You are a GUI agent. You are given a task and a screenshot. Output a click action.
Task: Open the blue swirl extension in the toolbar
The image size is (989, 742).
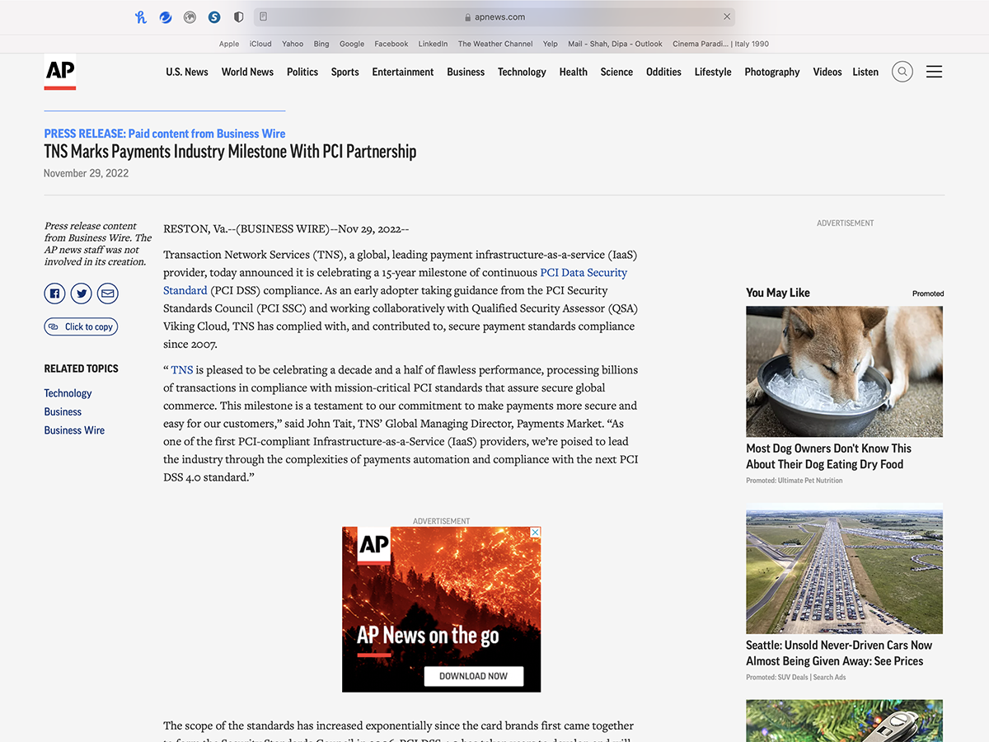tap(166, 16)
